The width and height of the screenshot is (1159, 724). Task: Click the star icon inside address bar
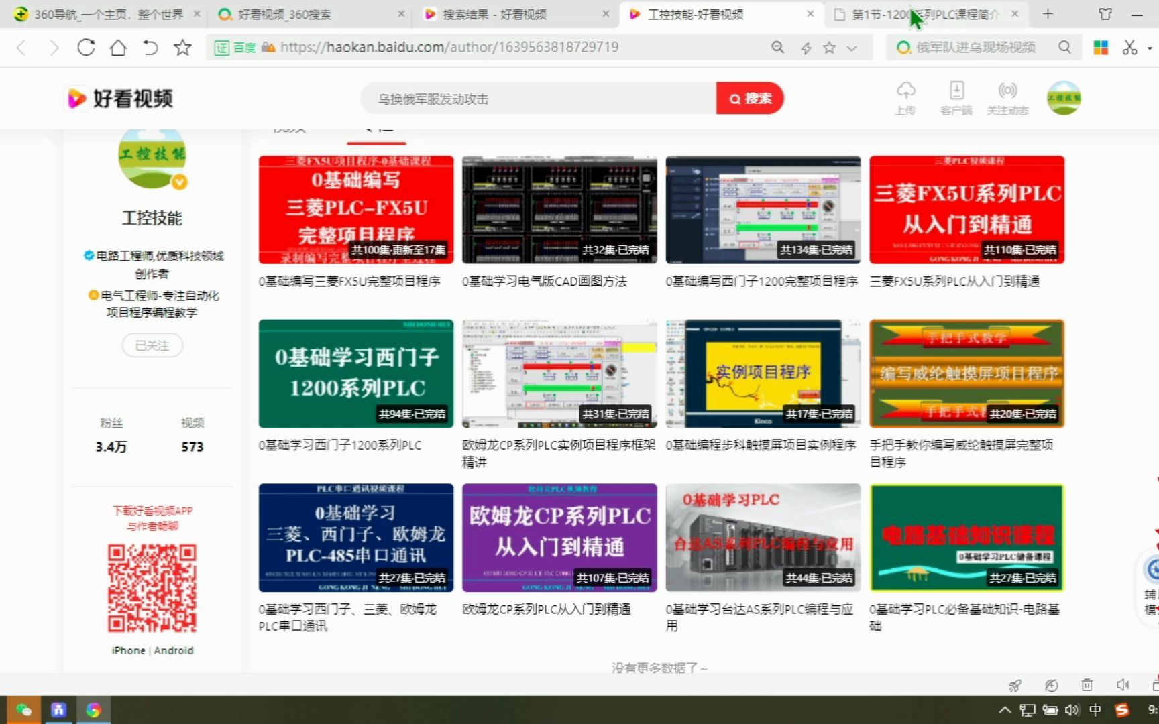pos(830,48)
